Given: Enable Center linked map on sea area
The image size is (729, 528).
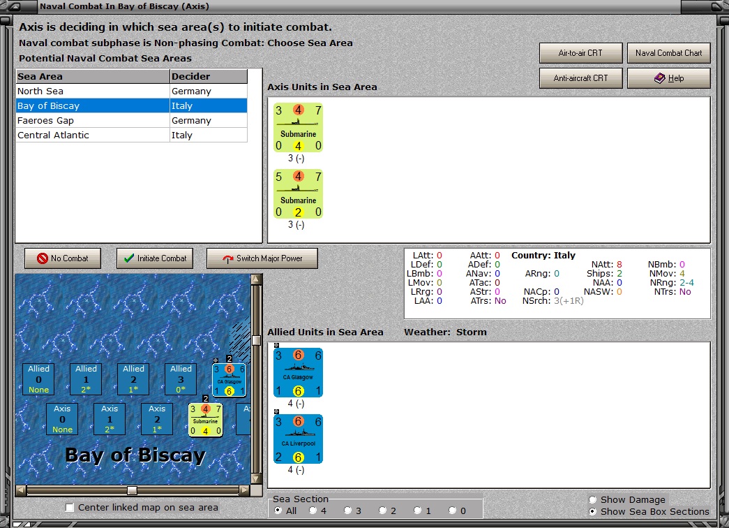Looking at the screenshot, I should [x=70, y=508].
